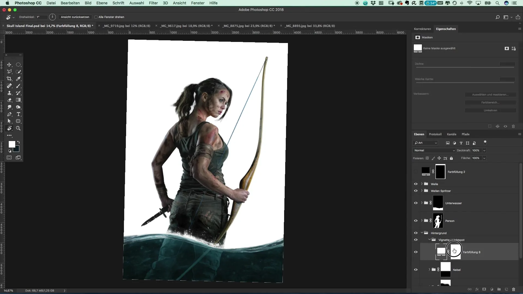This screenshot has width=523, height=294.
Task: Select the Brush tool
Action: tap(18, 86)
